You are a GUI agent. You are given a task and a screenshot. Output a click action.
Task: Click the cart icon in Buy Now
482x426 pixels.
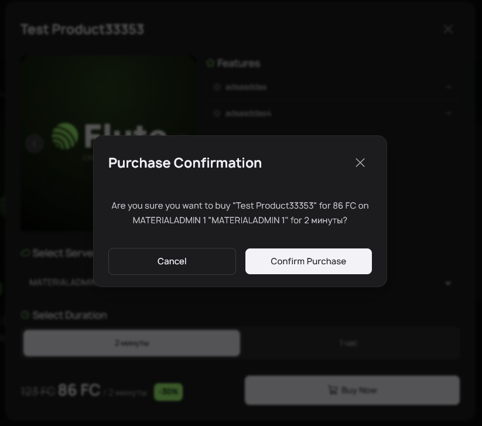click(333, 390)
